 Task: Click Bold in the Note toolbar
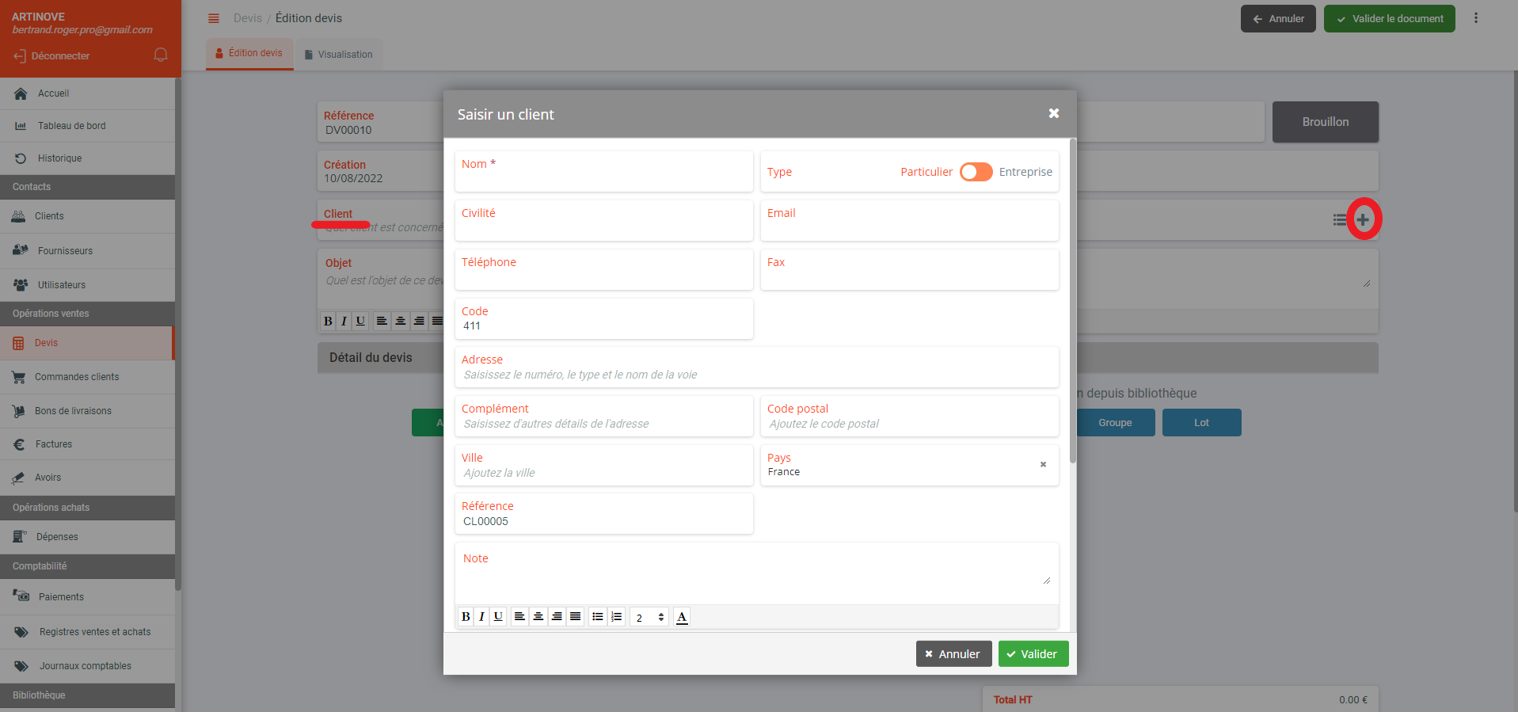coord(466,617)
